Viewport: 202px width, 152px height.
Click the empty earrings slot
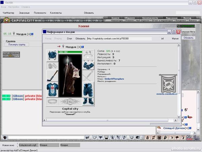88,52
